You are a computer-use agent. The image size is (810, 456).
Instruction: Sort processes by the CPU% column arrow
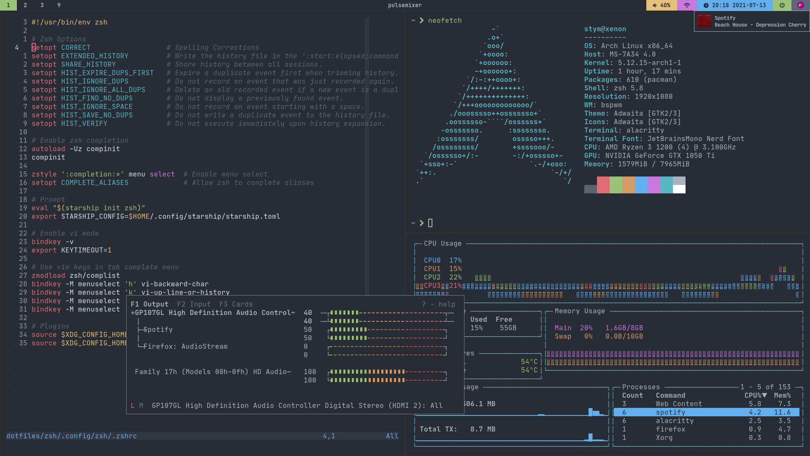(764, 396)
